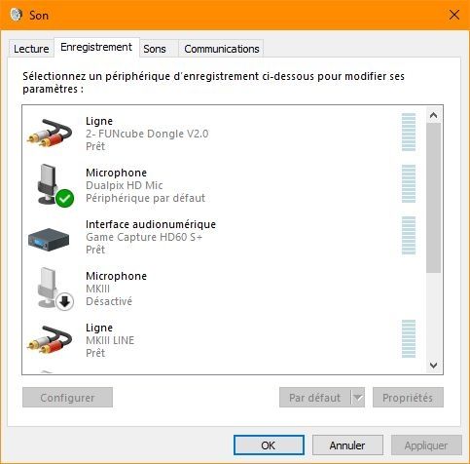This screenshot has width=470, height=464.
Task: Click the scroll down arrow of device list
Action: click(x=433, y=366)
